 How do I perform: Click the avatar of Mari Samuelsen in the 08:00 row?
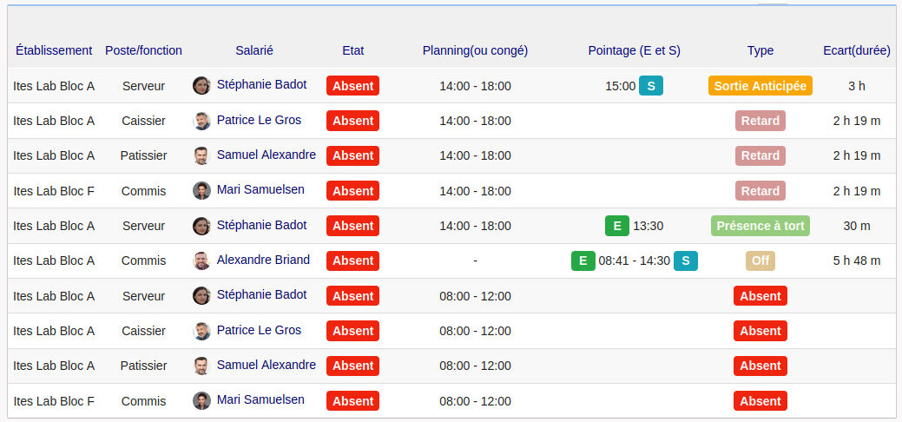tap(201, 401)
